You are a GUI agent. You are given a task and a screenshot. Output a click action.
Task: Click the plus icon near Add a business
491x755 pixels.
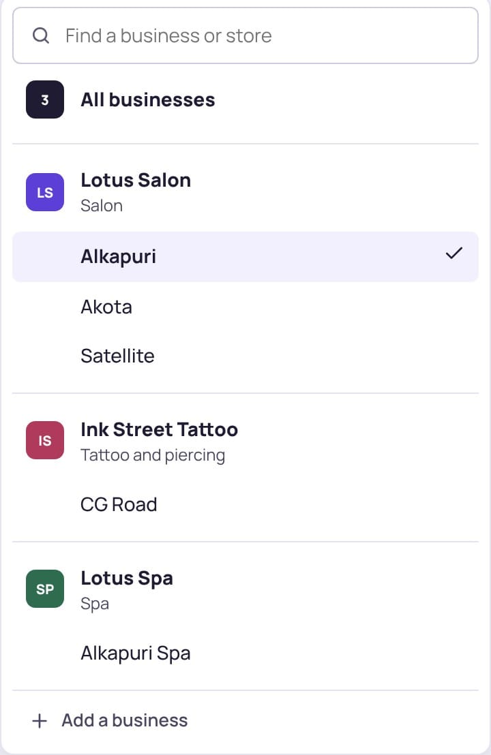coord(40,721)
